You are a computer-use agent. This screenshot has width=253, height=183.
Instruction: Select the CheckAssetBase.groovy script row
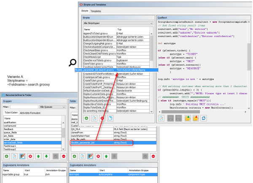[x=116, y=50]
